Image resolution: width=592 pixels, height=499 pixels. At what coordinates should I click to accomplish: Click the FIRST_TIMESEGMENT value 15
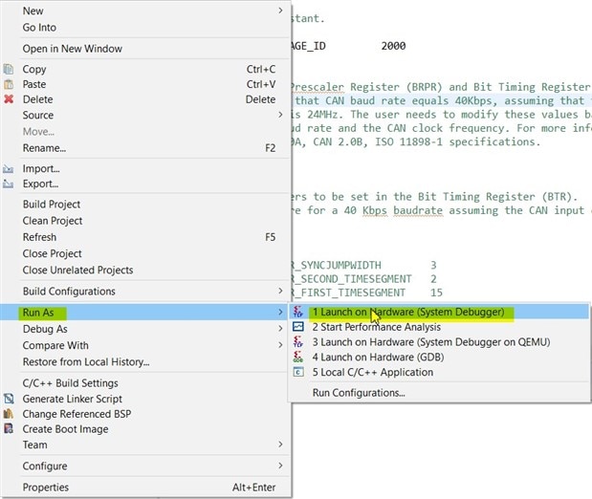coord(436,293)
